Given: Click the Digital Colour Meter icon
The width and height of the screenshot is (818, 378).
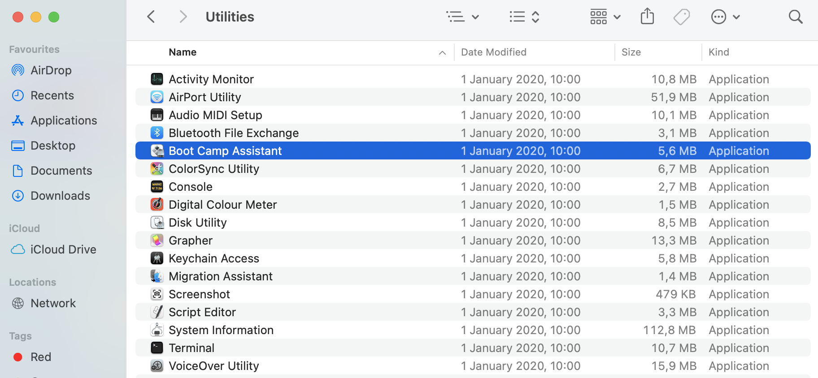Looking at the screenshot, I should [157, 205].
